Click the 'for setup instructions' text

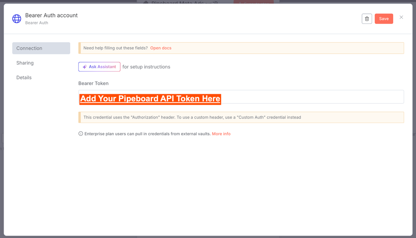(146, 67)
